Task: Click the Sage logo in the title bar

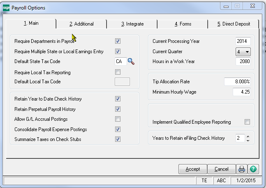Action: tap(6, 7)
